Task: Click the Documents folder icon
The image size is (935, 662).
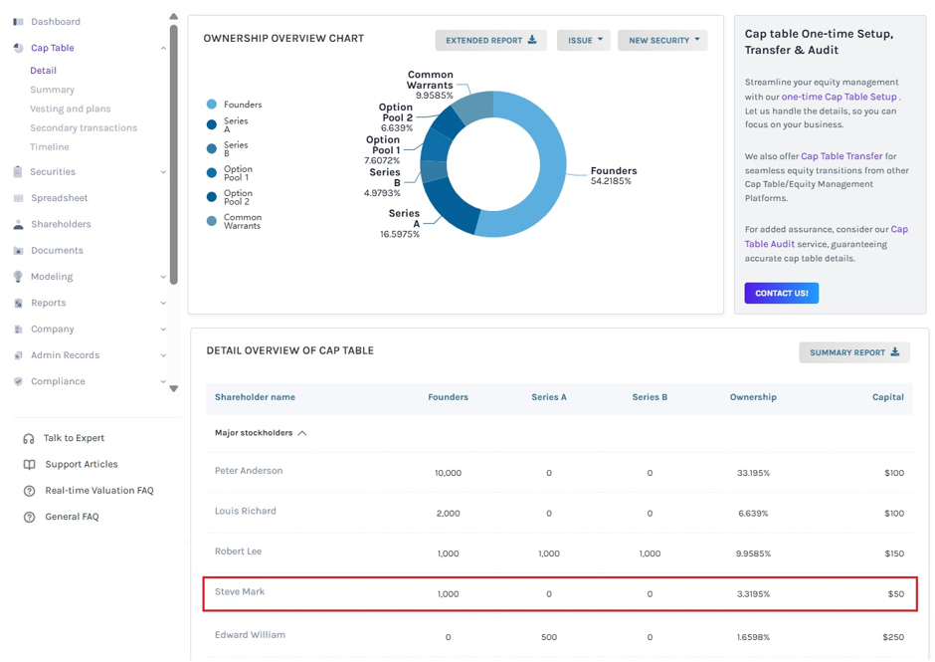Action: point(19,251)
